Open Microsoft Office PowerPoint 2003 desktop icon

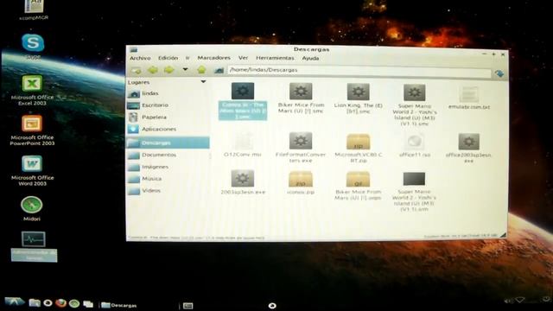[32, 130]
